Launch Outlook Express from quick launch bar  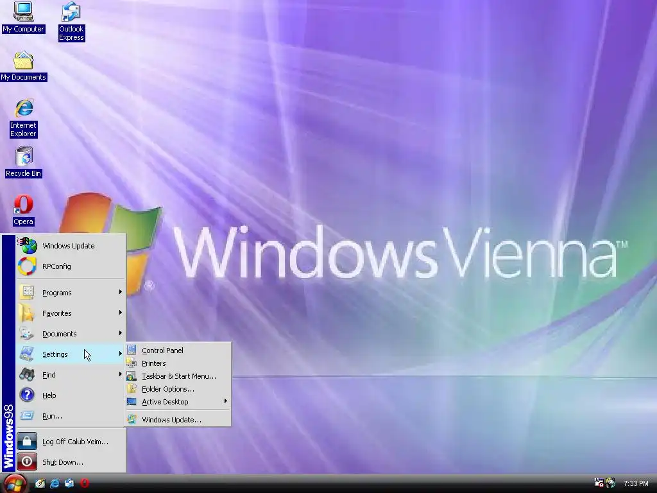click(x=69, y=483)
